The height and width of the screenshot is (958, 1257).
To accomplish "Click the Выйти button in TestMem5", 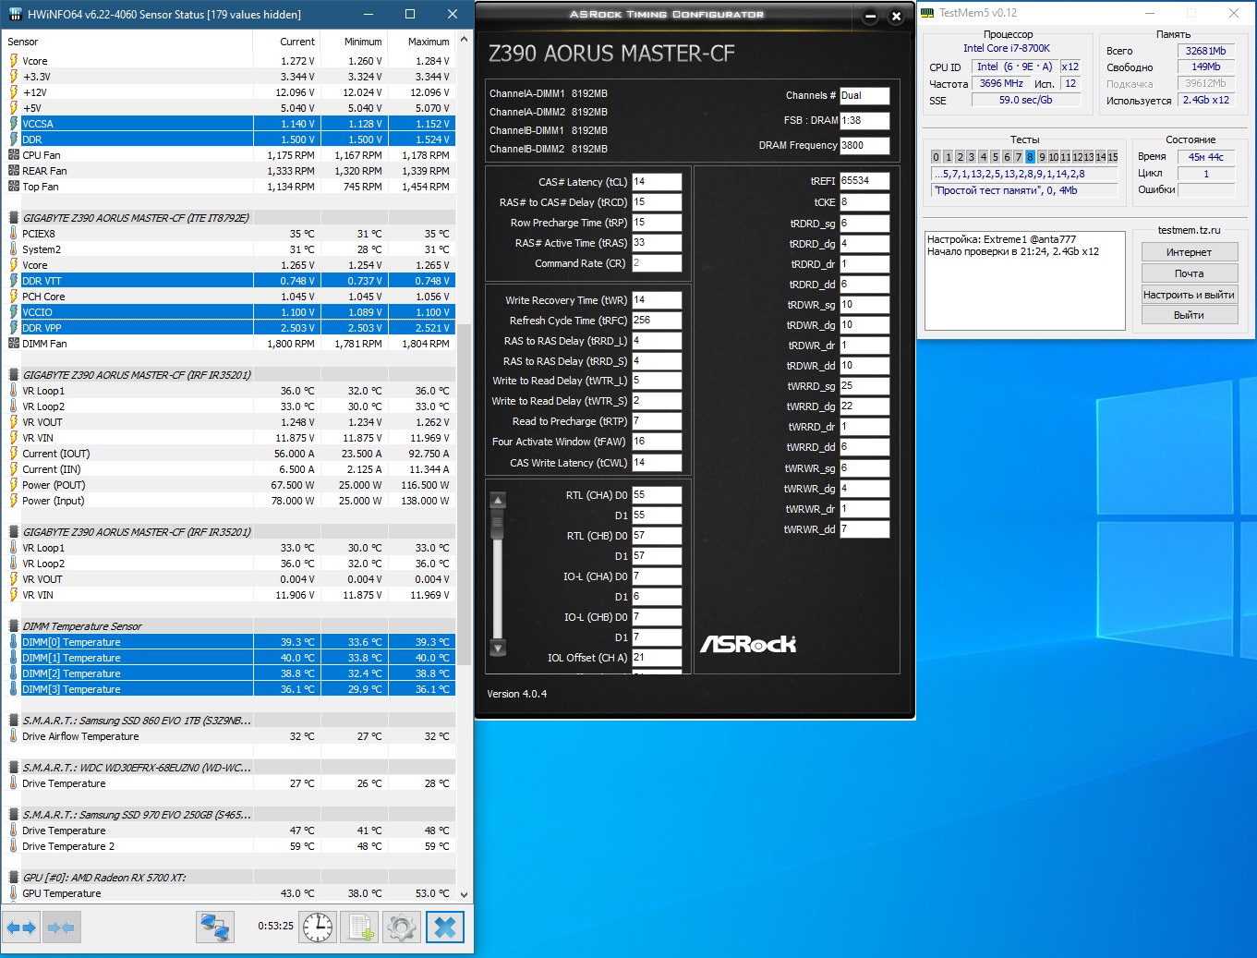I will point(1189,315).
